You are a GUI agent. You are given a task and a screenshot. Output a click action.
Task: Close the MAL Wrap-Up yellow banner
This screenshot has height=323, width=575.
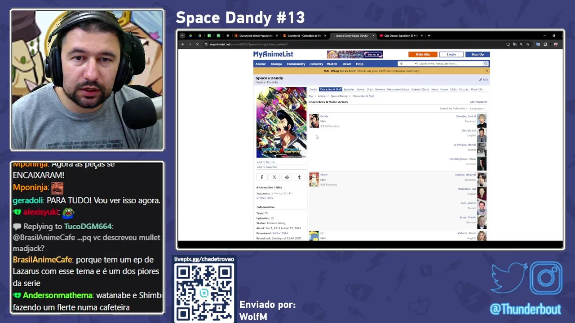tap(487, 71)
